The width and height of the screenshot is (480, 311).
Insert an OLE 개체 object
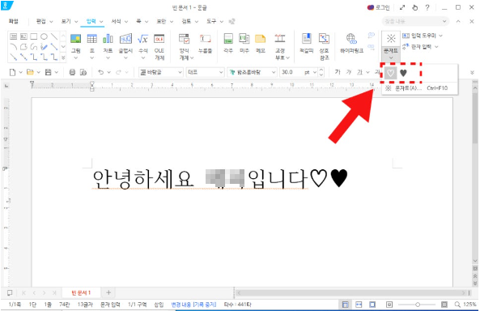[159, 39]
